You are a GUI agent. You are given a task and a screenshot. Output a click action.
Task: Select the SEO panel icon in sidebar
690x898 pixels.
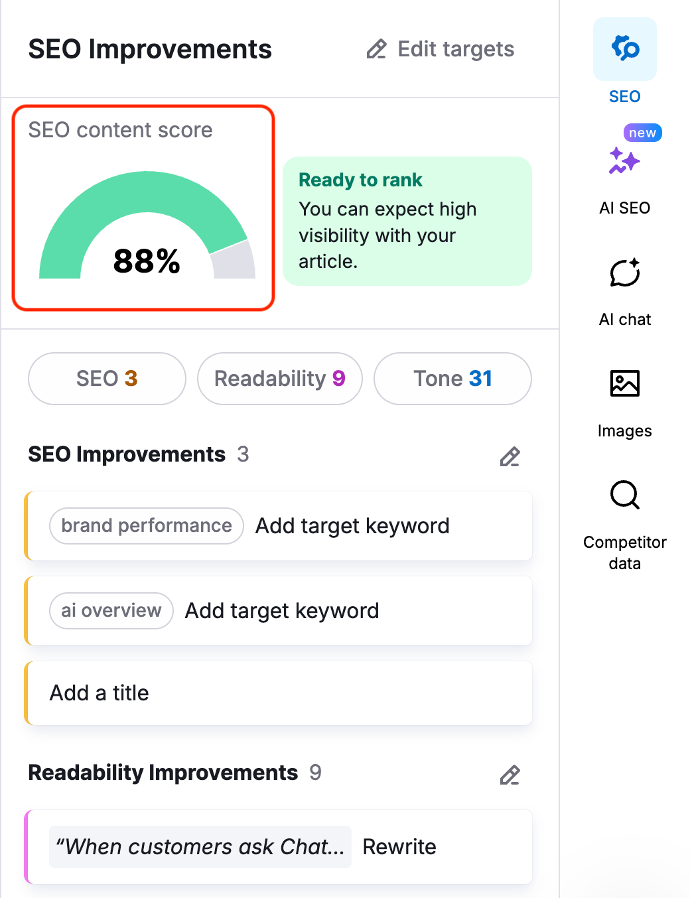(624, 49)
